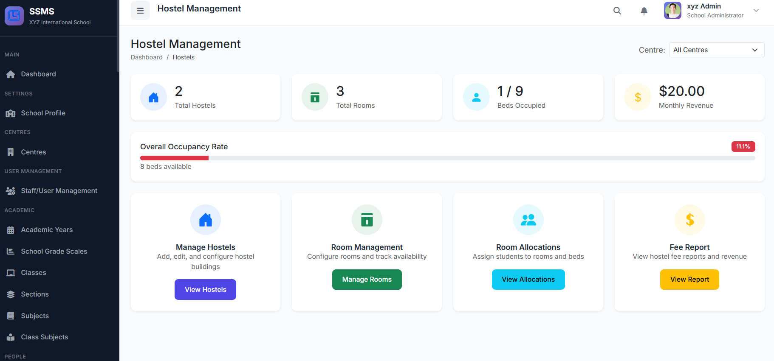
Task: Toggle the sidebar hamburger menu button
Action: pyautogui.click(x=140, y=11)
